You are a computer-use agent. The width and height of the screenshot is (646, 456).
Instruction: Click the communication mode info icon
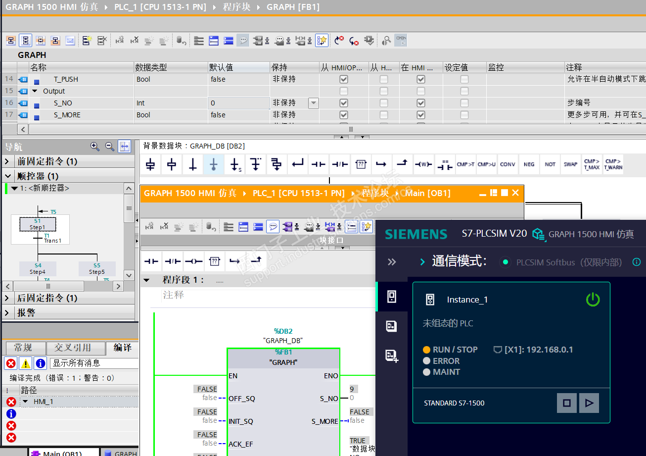pyautogui.click(x=637, y=262)
